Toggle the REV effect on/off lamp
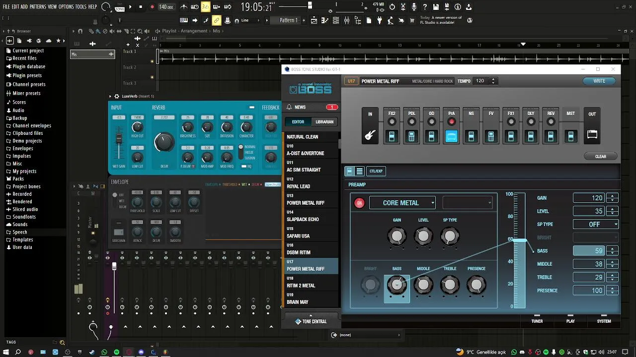 tap(551, 121)
